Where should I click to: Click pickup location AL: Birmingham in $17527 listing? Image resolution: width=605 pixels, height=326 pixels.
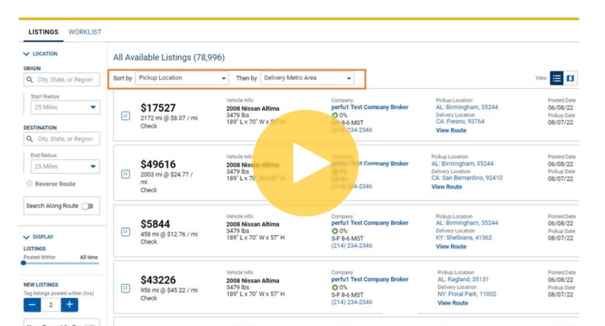pos(467,107)
